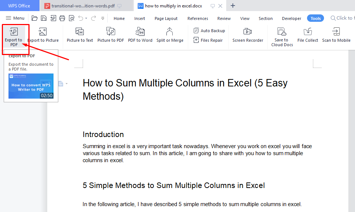Click the Print icon
Screen dimensions: 355x212
pyautogui.click(x=62, y=18)
